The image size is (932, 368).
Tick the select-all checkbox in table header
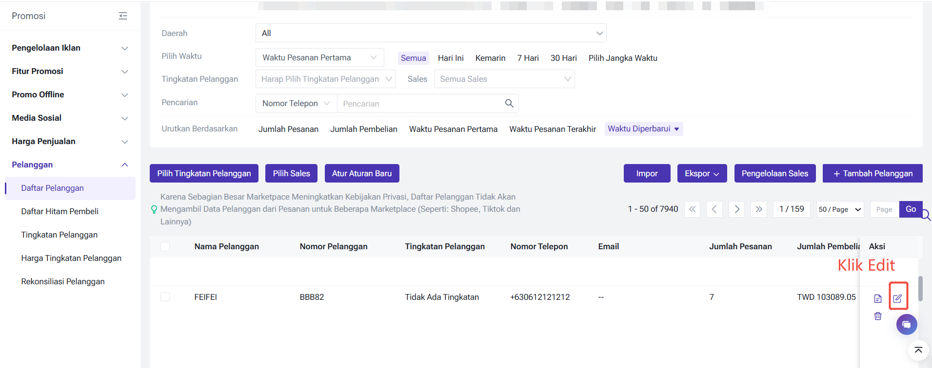pos(165,246)
